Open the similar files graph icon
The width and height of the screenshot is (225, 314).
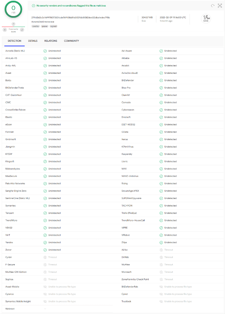[220, 6]
